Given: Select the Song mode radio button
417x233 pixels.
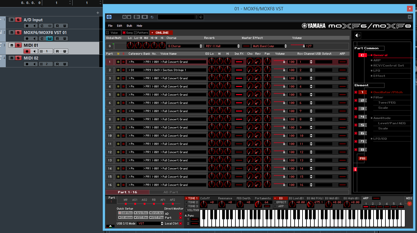Looking at the screenshot, I should point(124,33).
